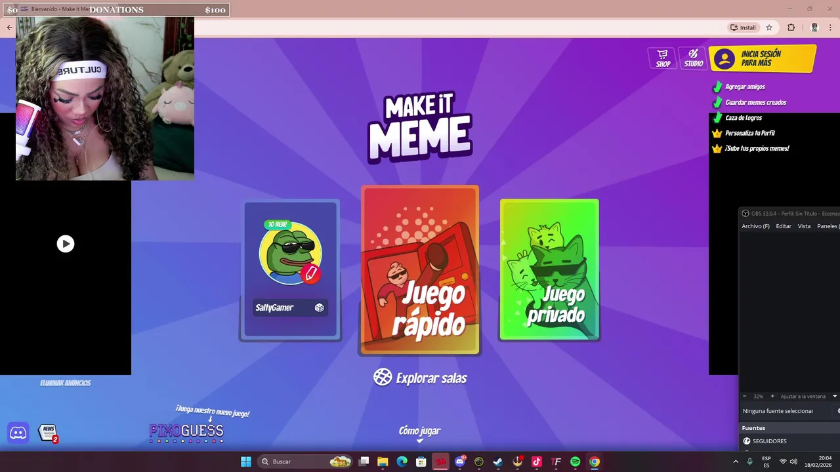Click the Explorar salas globe icon
The image size is (840, 472).
[x=383, y=377]
